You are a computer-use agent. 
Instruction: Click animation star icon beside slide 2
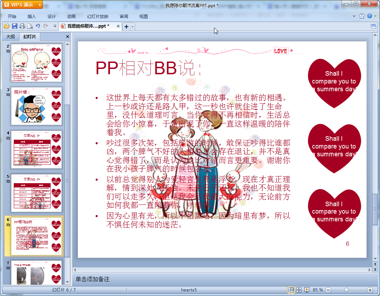[x=8, y=51]
